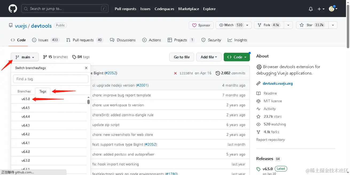Click the Fork 4.1k button
The height and width of the screenshot is (175, 350).
click(269, 25)
